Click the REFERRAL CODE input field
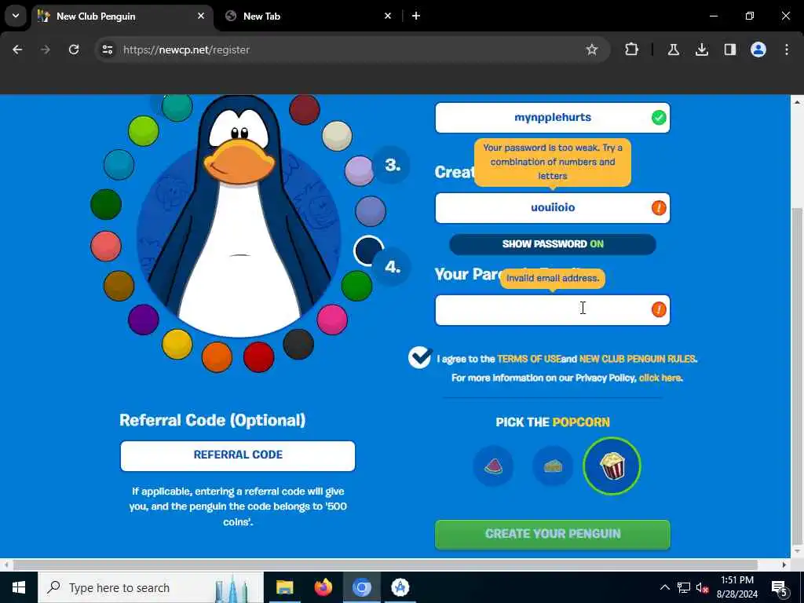 (x=238, y=456)
